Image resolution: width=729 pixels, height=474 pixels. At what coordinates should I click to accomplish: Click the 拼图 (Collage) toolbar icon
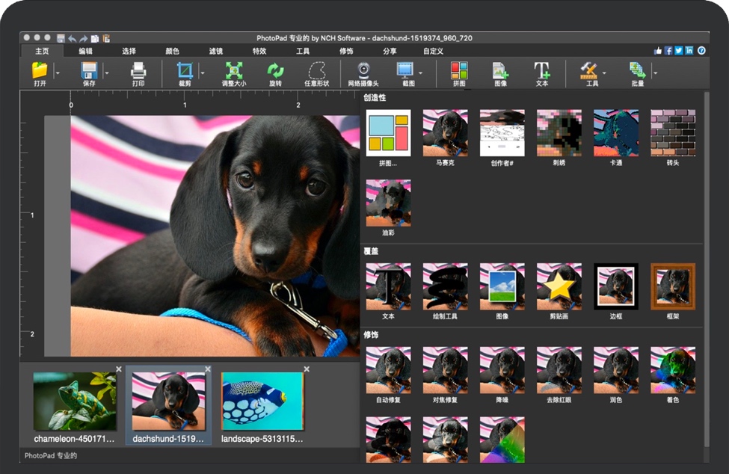pyautogui.click(x=459, y=71)
